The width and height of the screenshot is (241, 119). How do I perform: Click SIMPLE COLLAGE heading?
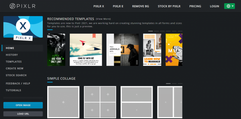click(x=61, y=78)
